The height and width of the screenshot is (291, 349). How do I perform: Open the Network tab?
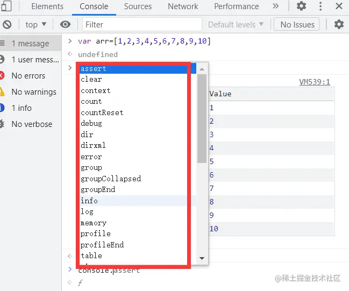pos(183,6)
